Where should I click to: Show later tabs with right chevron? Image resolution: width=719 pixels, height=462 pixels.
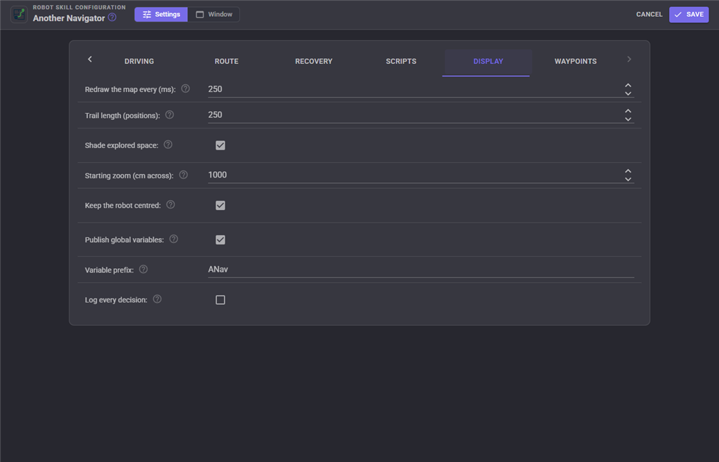(x=629, y=59)
